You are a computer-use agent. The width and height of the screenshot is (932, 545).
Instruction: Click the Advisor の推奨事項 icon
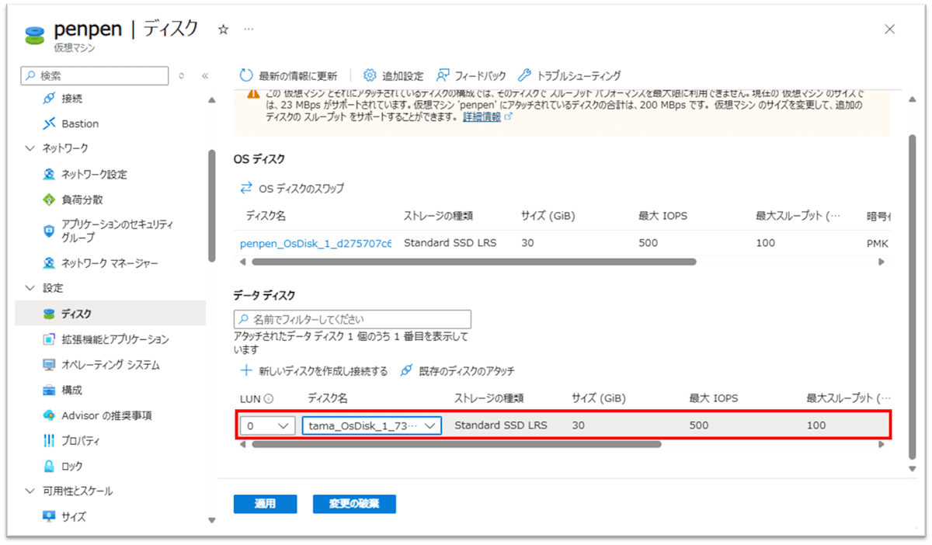49,415
